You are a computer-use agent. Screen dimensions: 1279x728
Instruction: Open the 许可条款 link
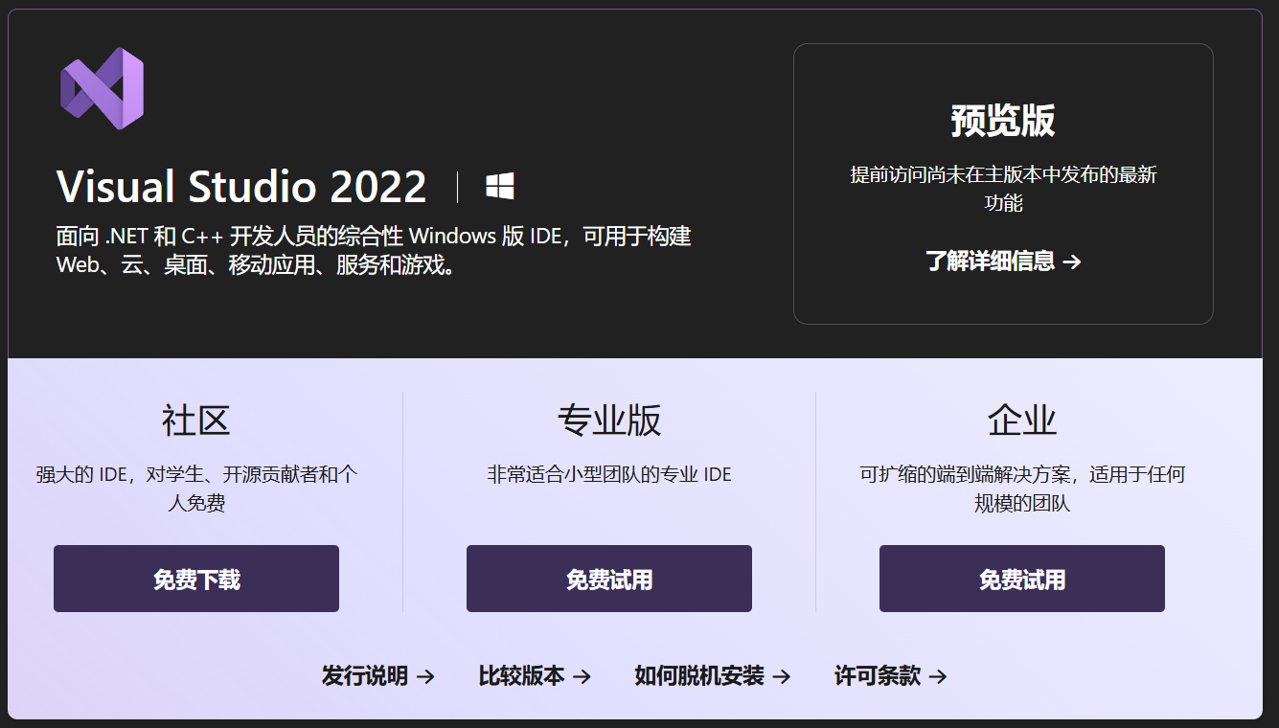(x=891, y=676)
